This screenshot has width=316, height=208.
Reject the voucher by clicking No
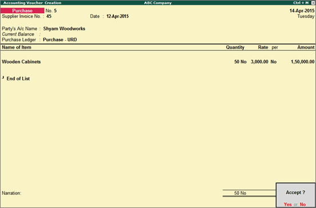coord(303,205)
